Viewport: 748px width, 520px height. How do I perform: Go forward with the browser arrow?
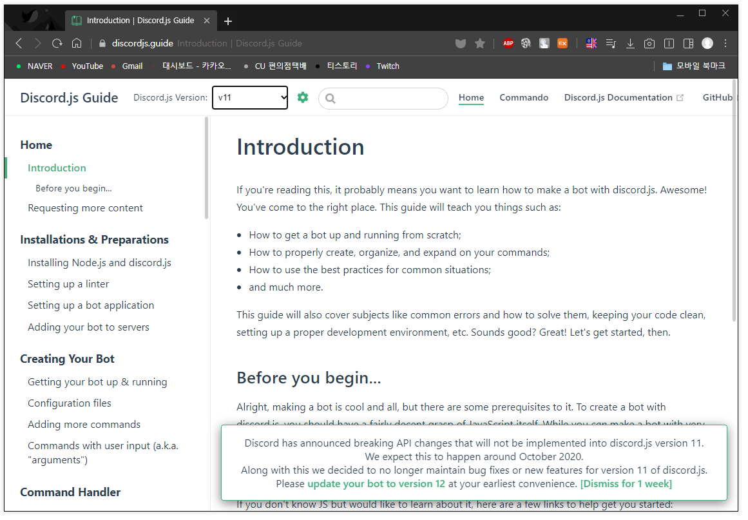tap(37, 43)
